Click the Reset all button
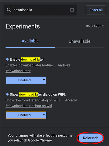The image size is (109, 146). coord(96,10)
